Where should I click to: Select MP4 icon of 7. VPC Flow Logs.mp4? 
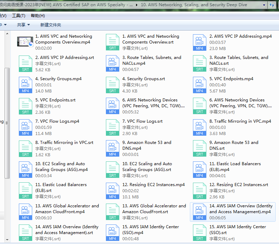click(25, 127)
